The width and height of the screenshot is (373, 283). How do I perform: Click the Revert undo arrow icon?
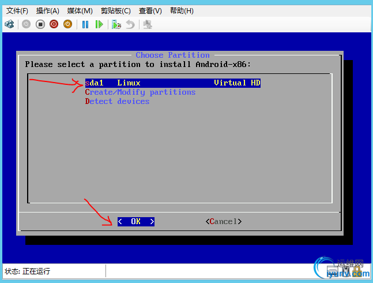130,24
